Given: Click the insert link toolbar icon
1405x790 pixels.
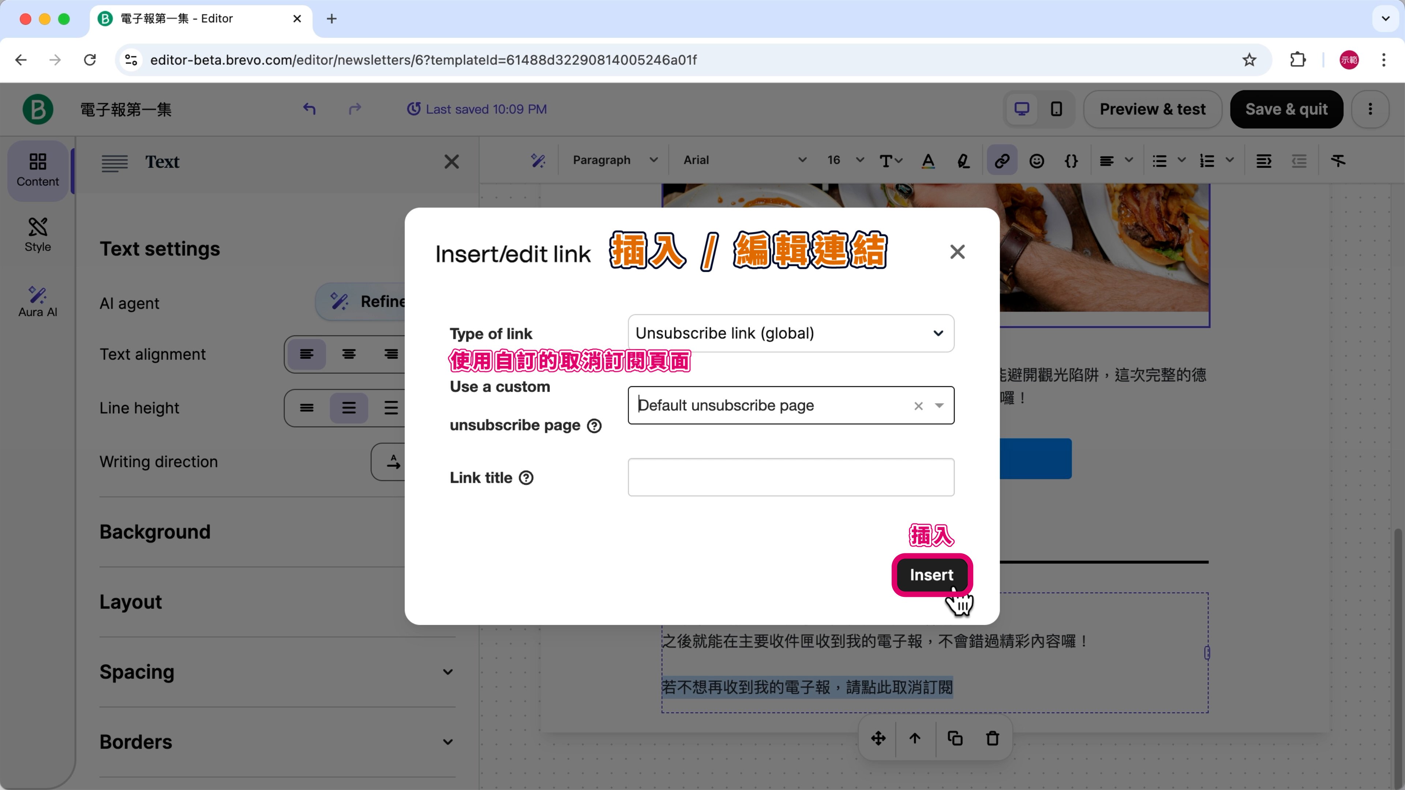Looking at the screenshot, I should coord(1002,160).
